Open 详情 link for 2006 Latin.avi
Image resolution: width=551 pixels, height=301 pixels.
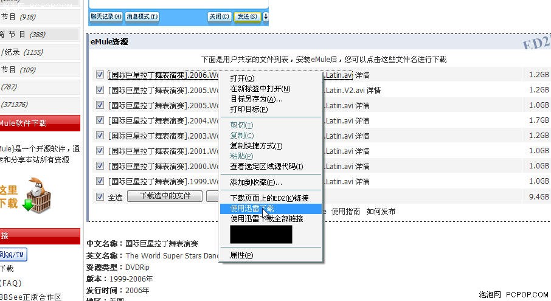[362, 75]
